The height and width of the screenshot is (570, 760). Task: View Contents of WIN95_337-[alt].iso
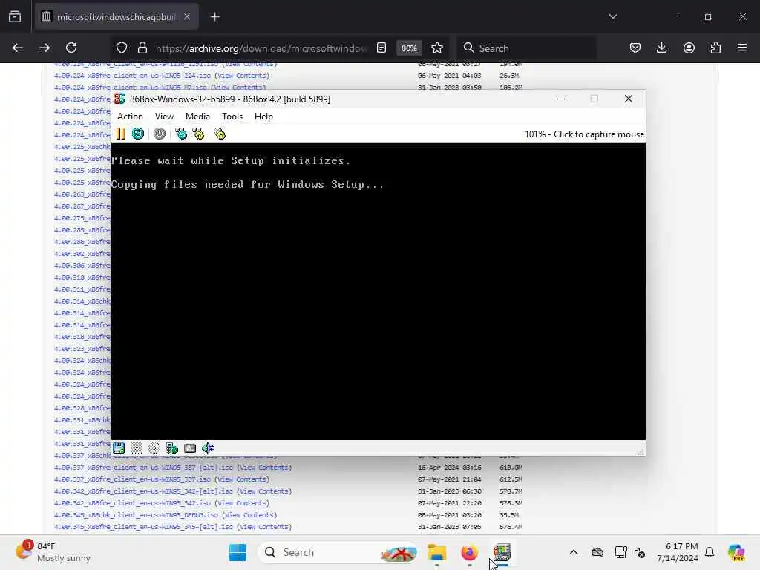(x=264, y=468)
